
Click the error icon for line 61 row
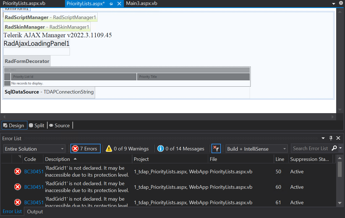click(x=18, y=203)
